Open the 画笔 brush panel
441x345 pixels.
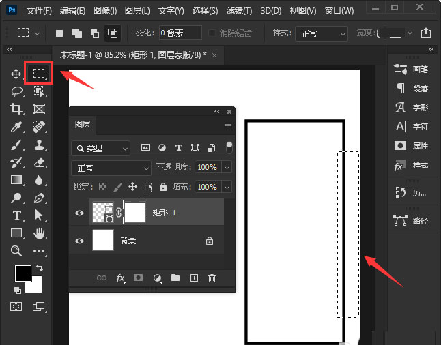coord(411,70)
